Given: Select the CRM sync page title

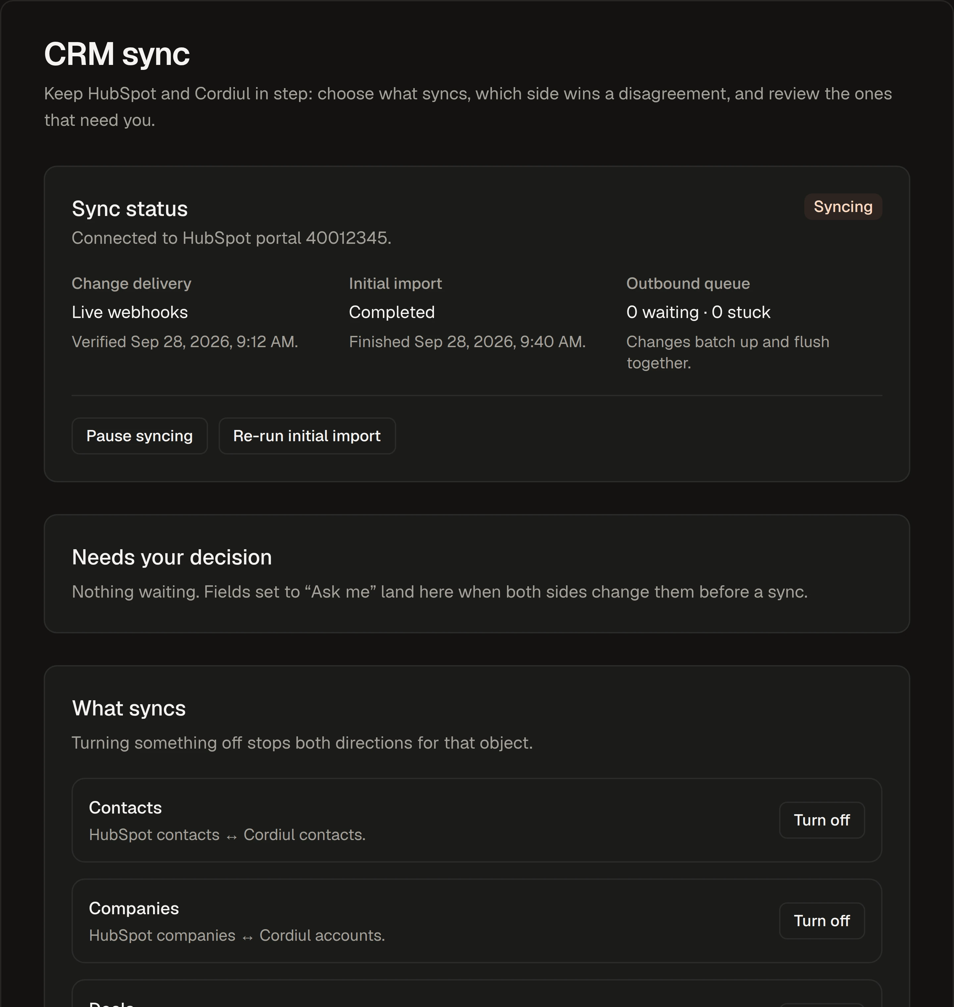Looking at the screenshot, I should click(x=117, y=54).
